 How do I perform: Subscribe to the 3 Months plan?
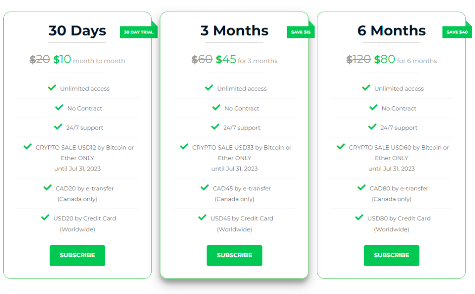[x=234, y=255]
